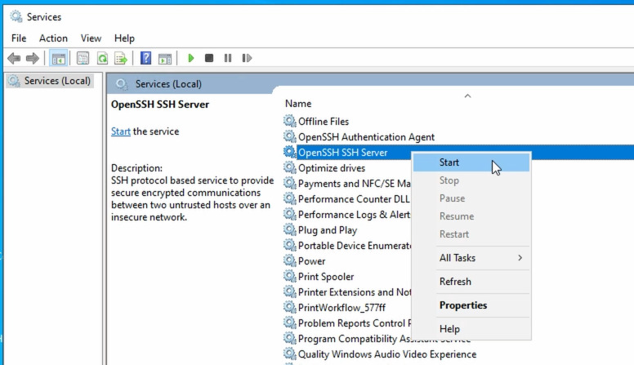
Task: Open the Action menu
Action: click(53, 38)
